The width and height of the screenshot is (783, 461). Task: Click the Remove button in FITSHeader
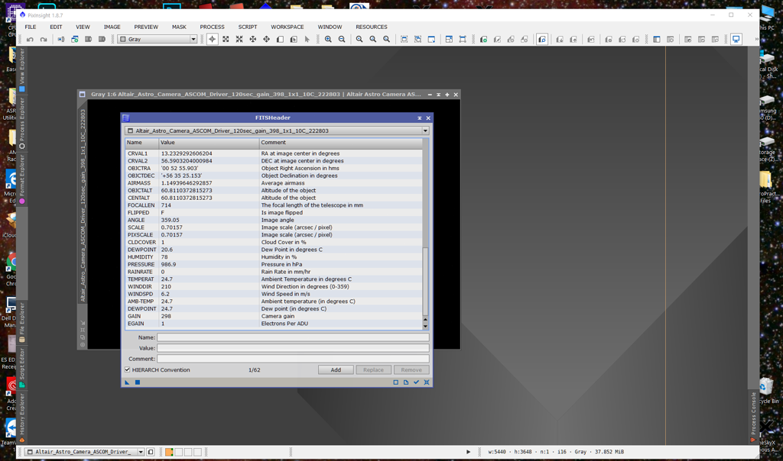pos(411,369)
